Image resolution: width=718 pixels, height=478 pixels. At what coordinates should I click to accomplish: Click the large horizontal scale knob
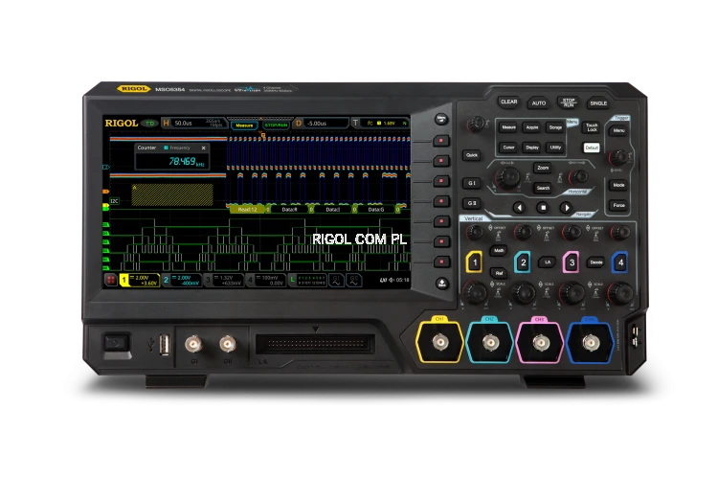(507, 177)
